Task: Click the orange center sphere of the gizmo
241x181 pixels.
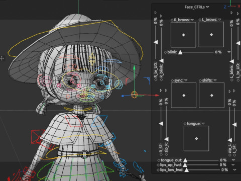Action: (x=134, y=95)
